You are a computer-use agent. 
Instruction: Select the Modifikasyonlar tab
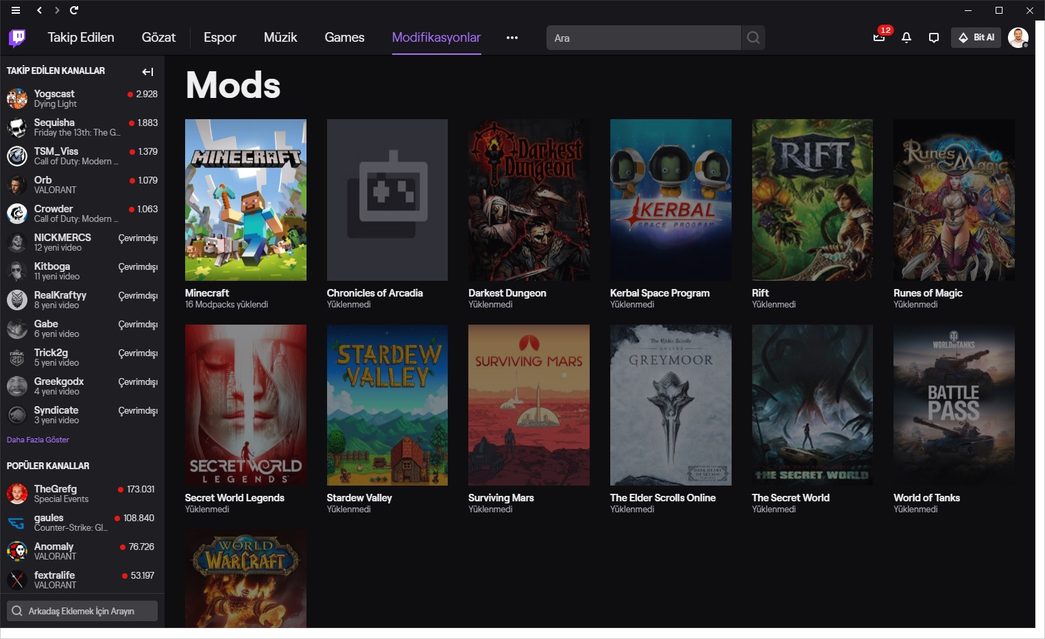point(436,38)
